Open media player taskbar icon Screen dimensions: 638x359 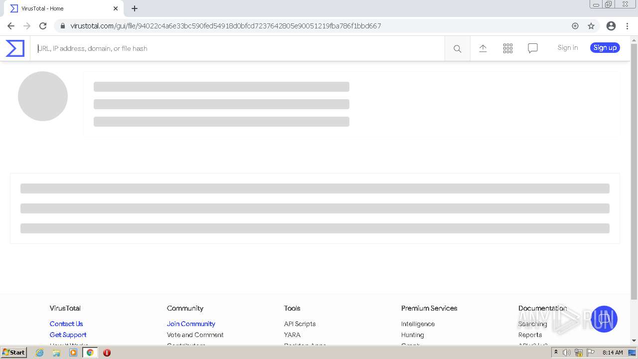tap(73, 353)
